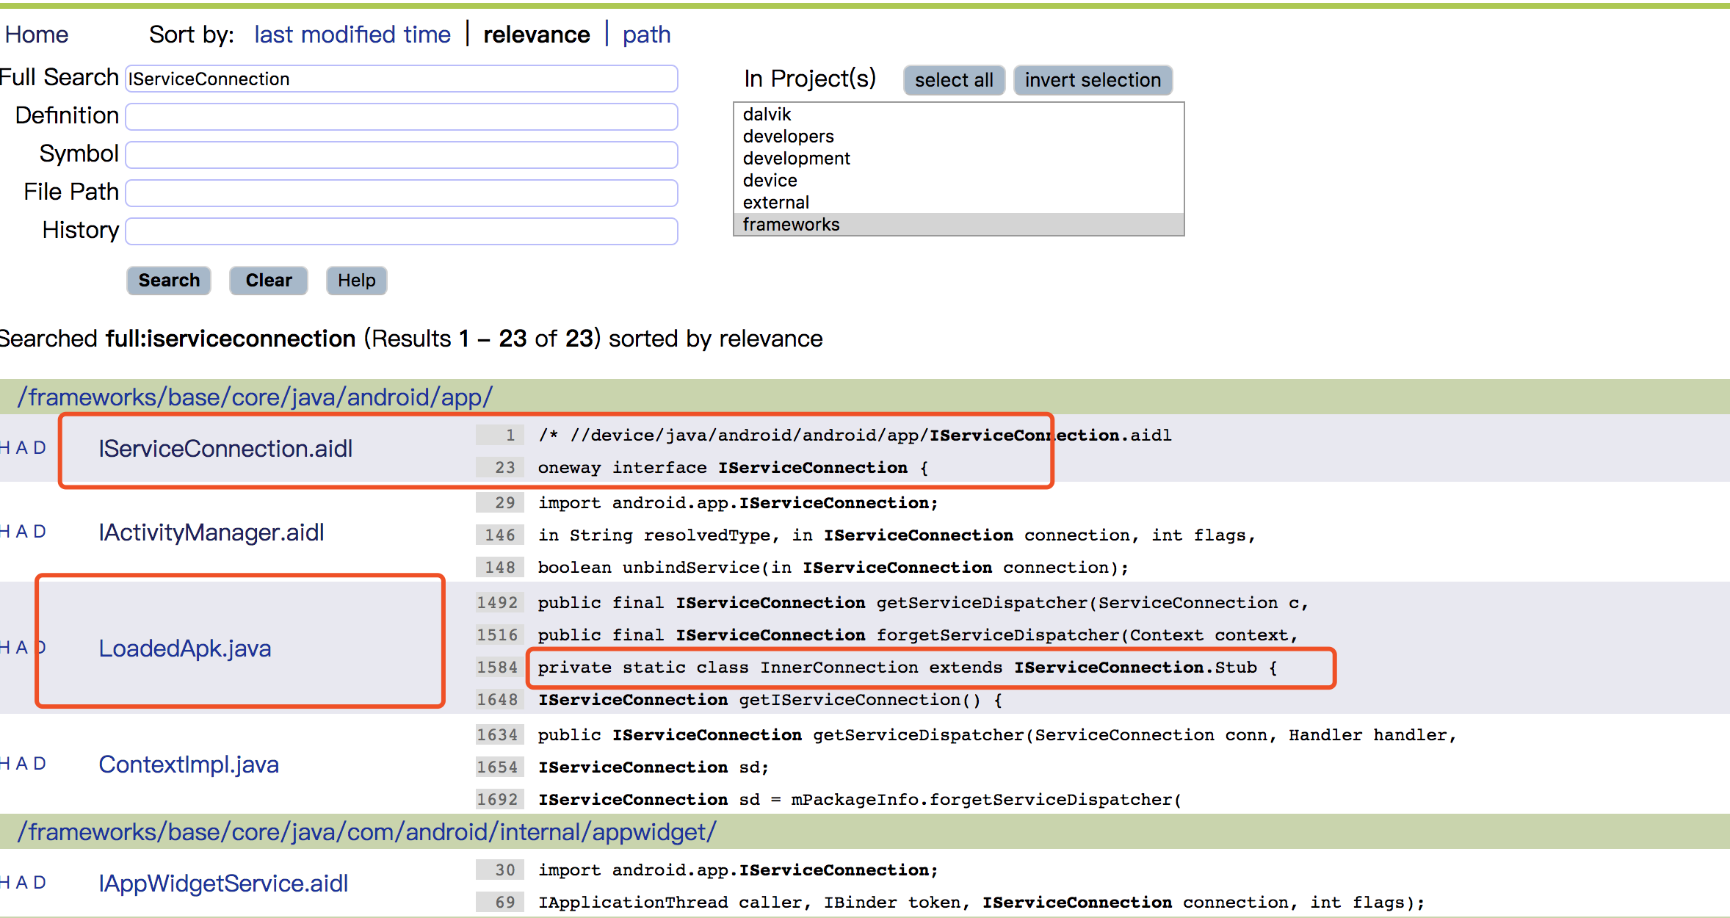The width and height of the screenshot is (1730, 918).
Task: Jump to line 1584 in LoadedApk.java
Action: pyautogui.click(x=497, y=668)
